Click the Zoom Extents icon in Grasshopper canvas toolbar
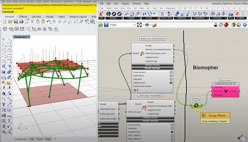This screenshot has height=142, width=248. click(x=139, y=25)
